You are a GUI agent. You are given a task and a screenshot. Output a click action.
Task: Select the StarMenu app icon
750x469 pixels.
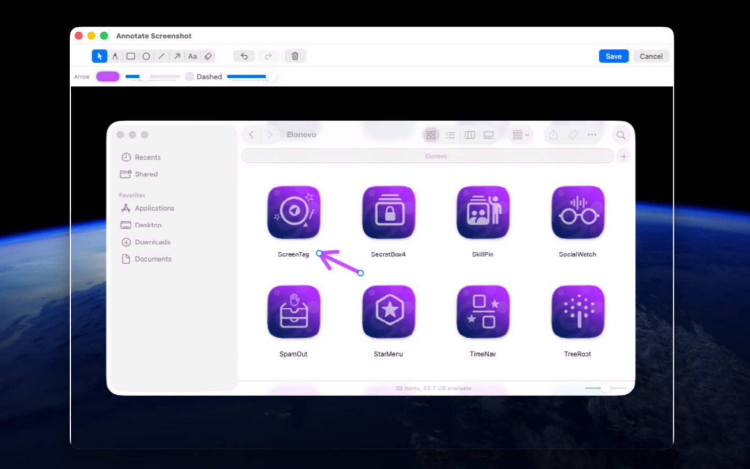pyautogui.click(x=388, y=312)
